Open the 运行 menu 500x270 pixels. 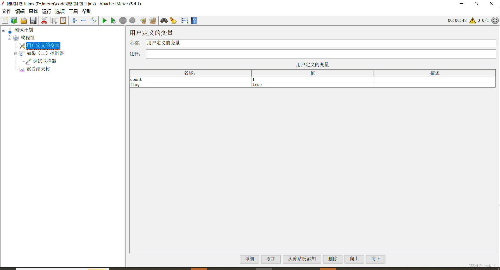pos(47,11)
